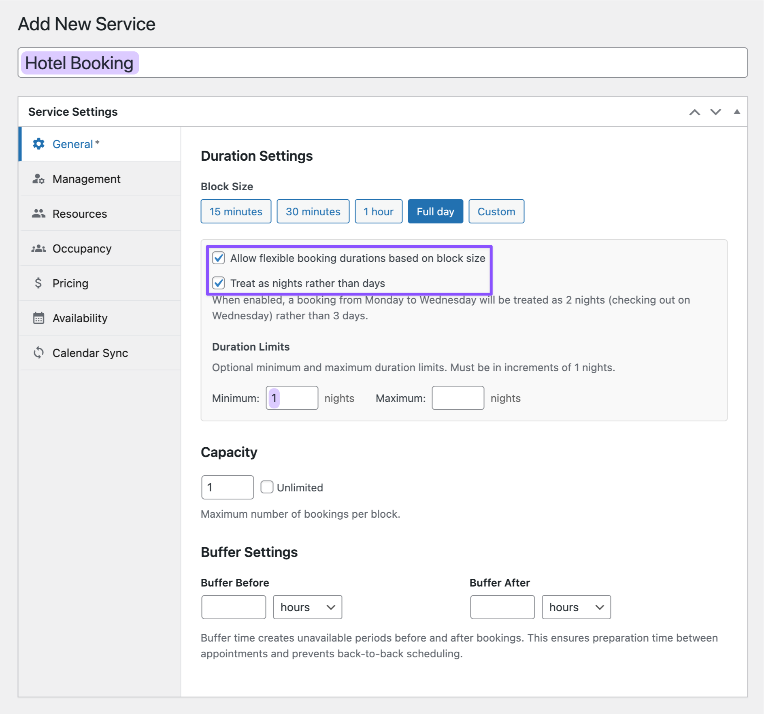
Task: Open Buffer After hours unit dropdown
Action: [576, 607]
